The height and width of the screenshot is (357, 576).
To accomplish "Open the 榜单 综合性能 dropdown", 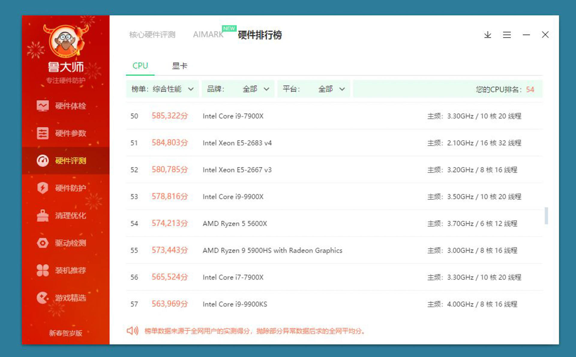I will 162,89.
